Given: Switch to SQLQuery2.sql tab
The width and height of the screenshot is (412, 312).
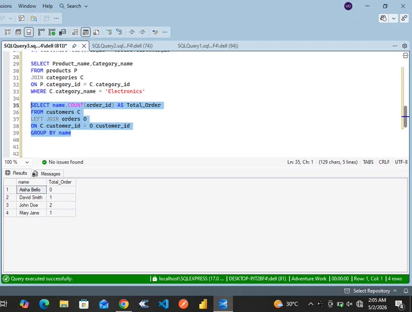Looking at the screenshot, I should pos(122,45).
